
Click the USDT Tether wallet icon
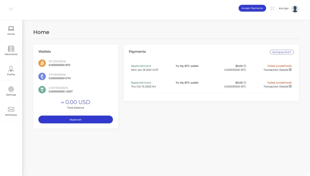42,90
